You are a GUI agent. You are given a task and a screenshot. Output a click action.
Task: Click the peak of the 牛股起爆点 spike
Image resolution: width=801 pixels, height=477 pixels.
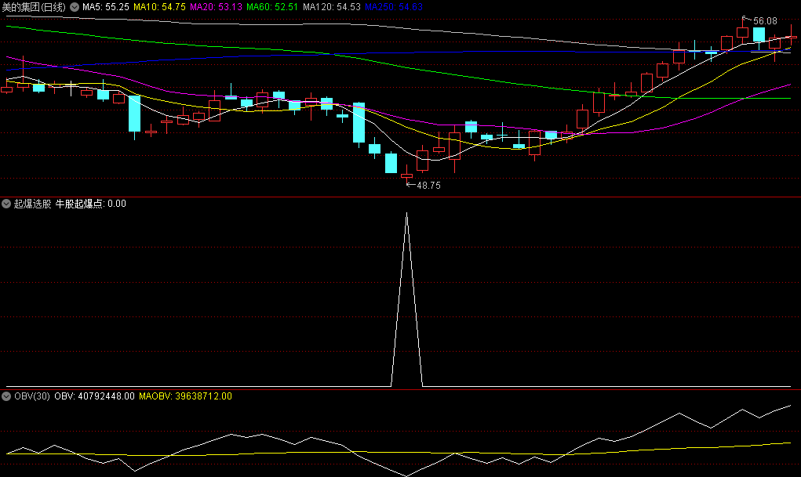point(406,213)
